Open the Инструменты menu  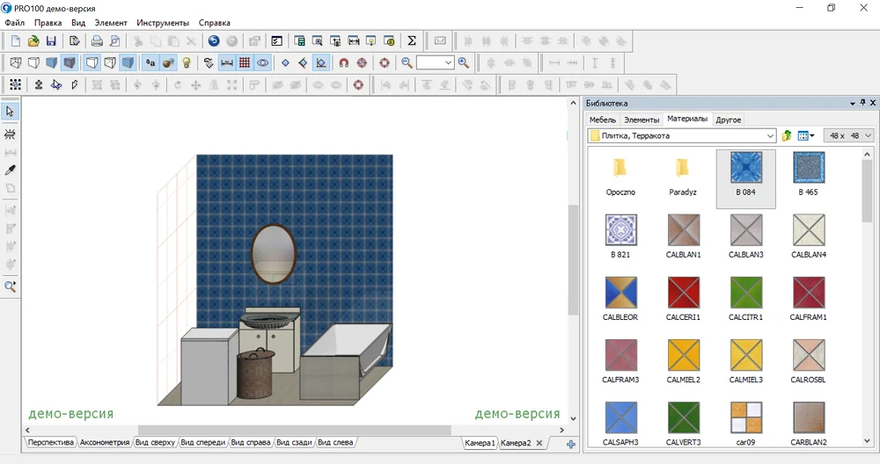click(163, 22)
